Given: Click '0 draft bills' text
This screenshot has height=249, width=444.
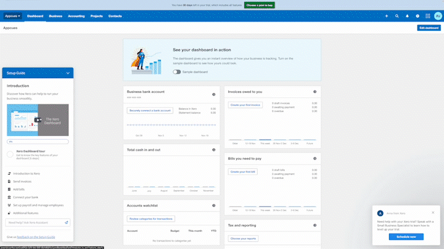Looking at the screenshot, I should coord(278,170).
